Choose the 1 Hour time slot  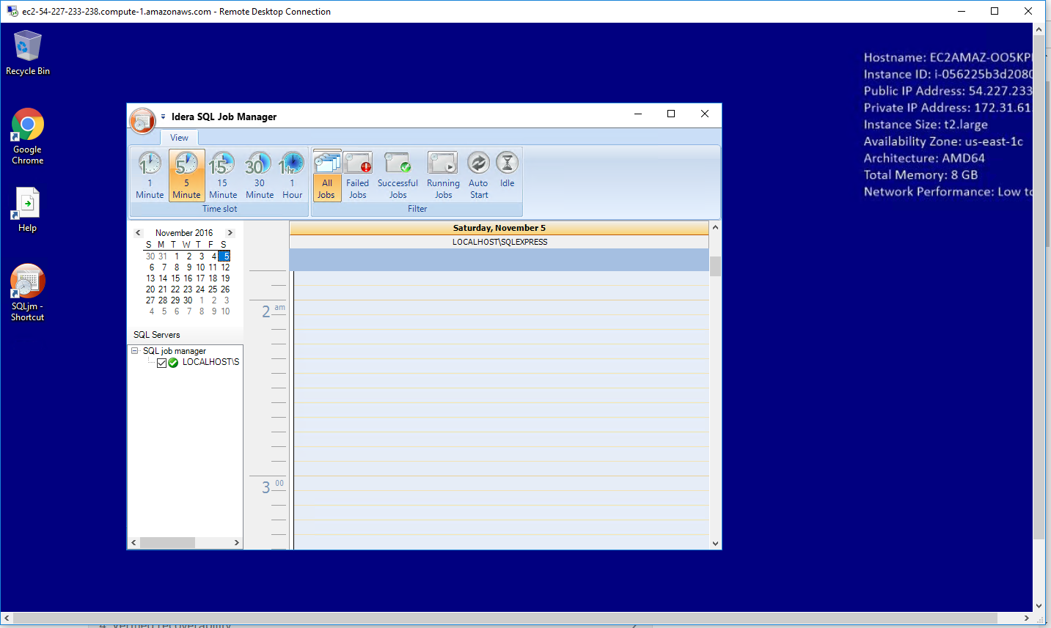coord(292,175)
